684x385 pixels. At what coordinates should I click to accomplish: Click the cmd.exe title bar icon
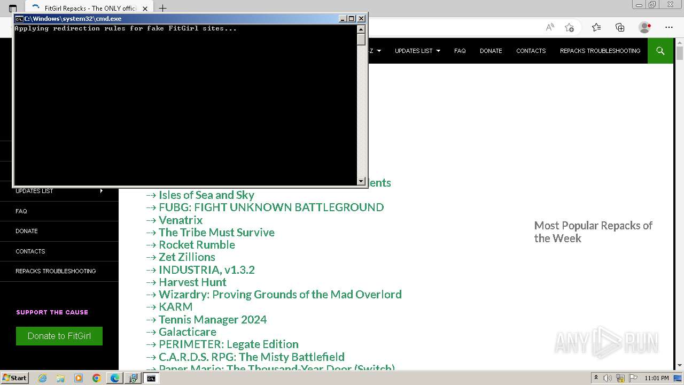(19, 19)
